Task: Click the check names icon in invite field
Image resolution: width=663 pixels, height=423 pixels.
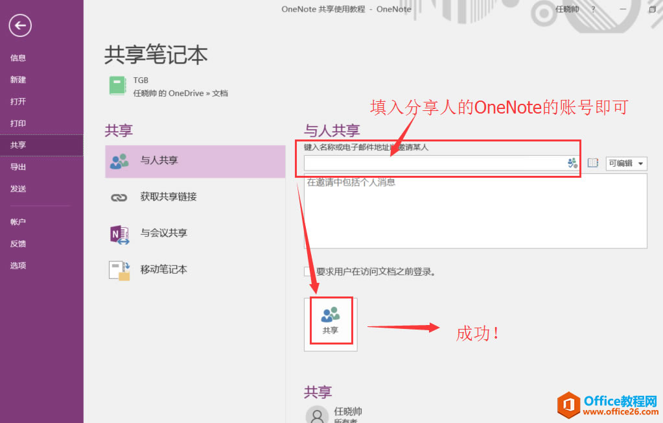Action: pos(572,163)
